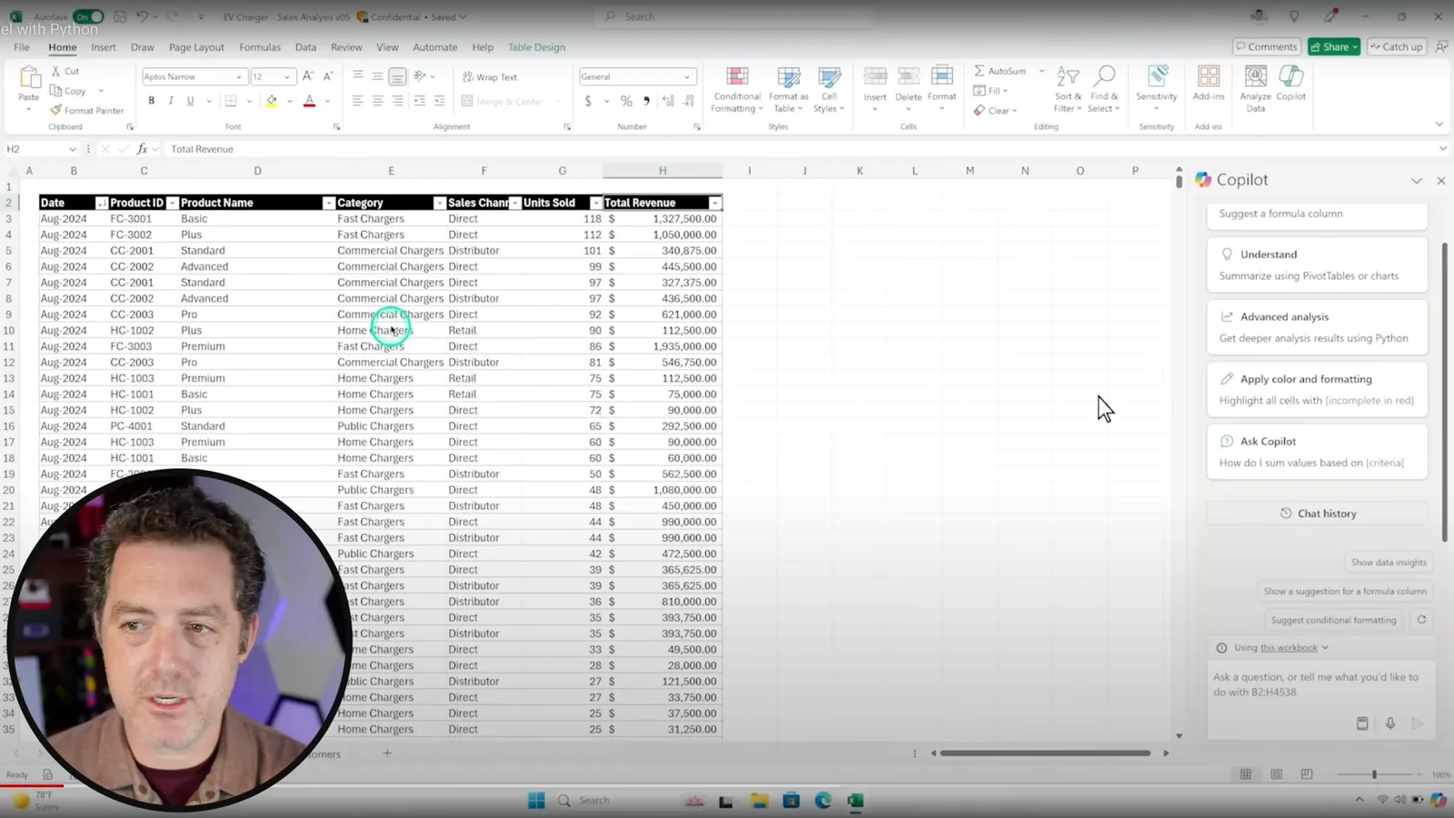Open the Table Design tab
This screenshot has height=818, width=1454.
[x=536, y=47]
